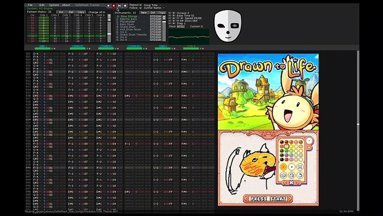
Task: Open the Options menu
Action: coord(54,5)
